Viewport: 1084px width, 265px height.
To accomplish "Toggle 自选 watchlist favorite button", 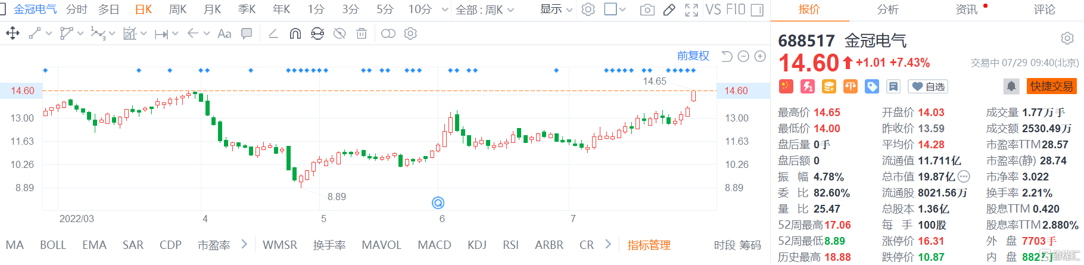I will pos(927,86).
